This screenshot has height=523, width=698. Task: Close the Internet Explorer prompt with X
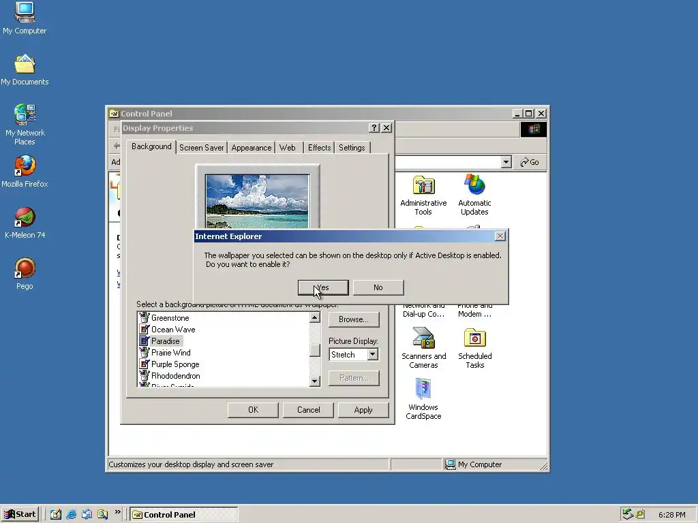coord(500,236)
